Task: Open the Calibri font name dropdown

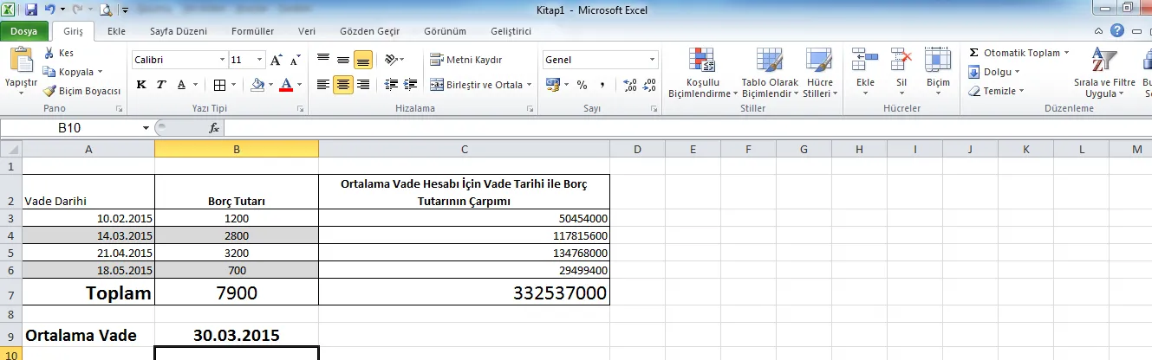Action: click(x=221, y=61)
